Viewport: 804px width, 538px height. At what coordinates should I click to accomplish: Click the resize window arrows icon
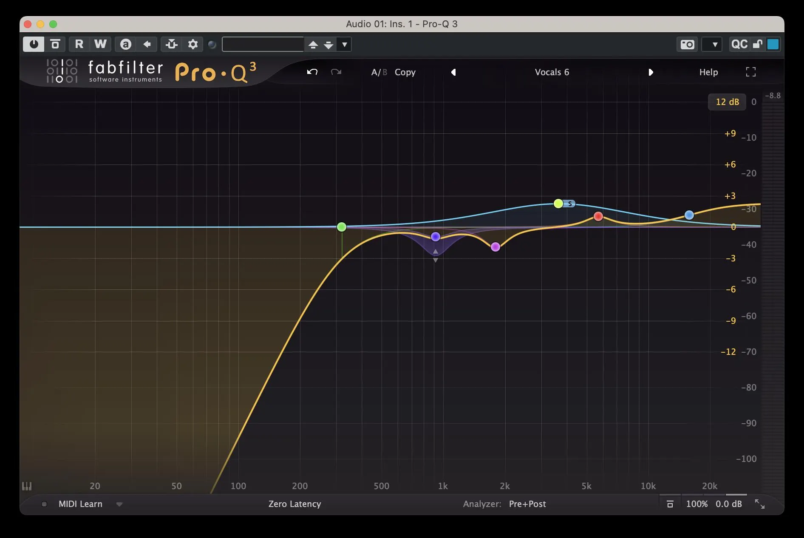click(759, 504)
